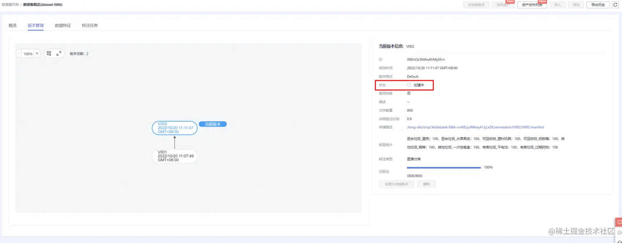Click the loading spinner beside 创建中

click(409, 85)
